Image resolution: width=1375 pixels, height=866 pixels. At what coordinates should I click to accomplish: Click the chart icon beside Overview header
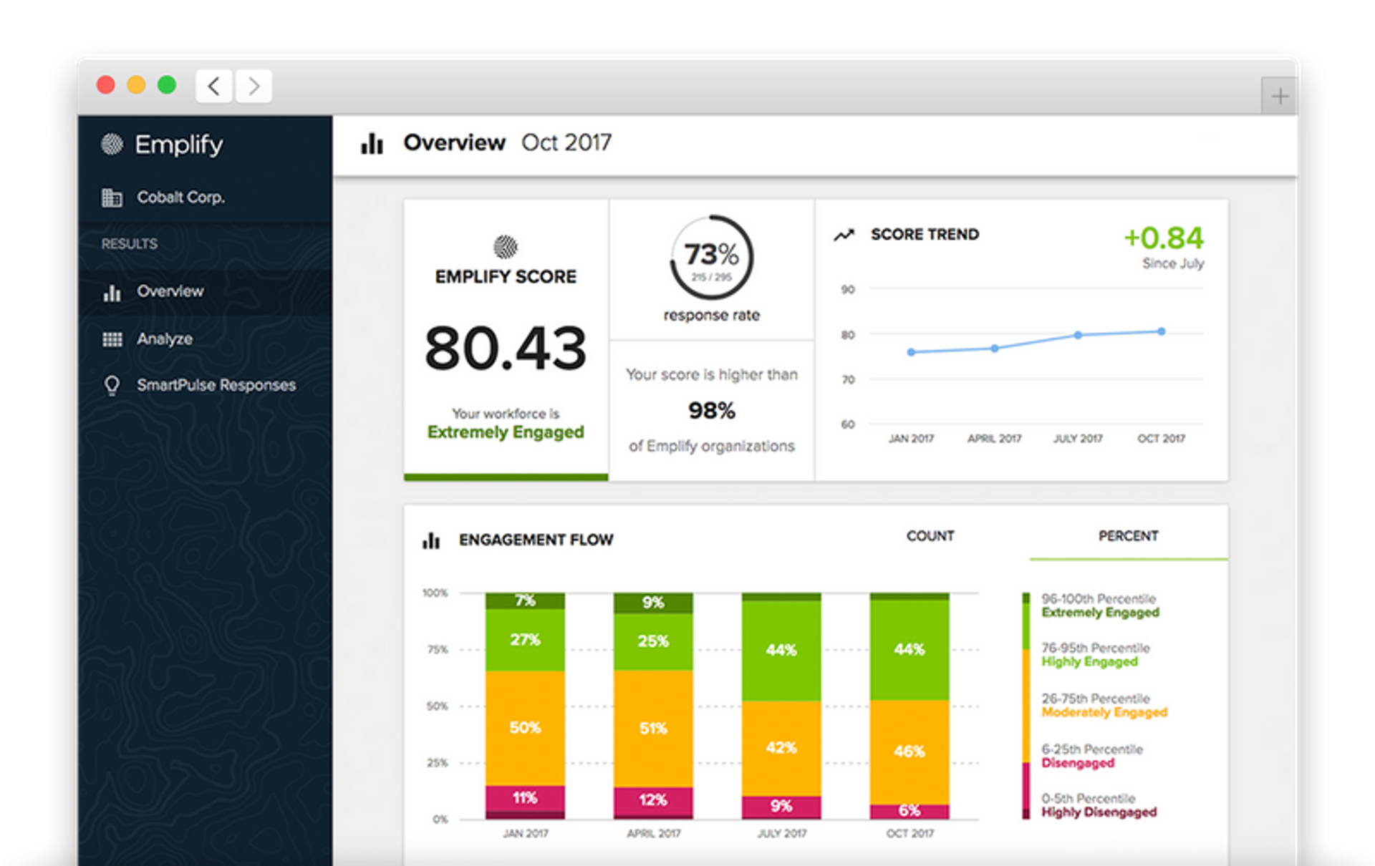[372, 143]
